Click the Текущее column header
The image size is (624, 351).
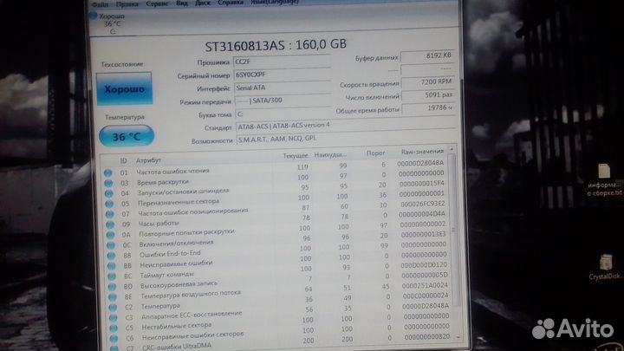(296, 156)
